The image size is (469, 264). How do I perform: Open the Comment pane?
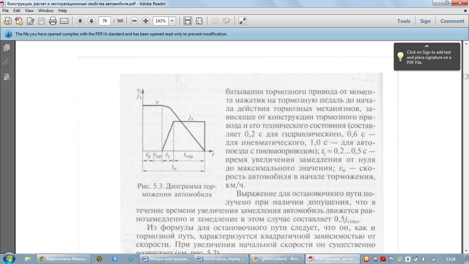[x=452, y=21]
